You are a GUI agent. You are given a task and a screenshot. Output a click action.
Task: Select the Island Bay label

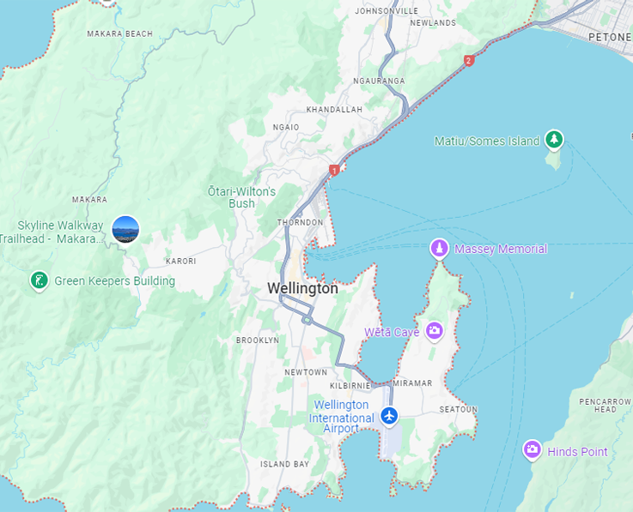pos(284,465)
